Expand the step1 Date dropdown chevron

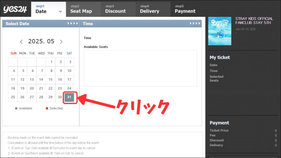[x=60, y=12]
